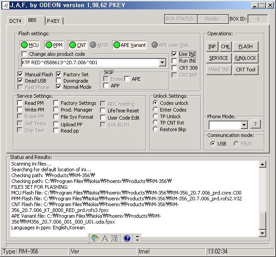Enable the CRT 308 checkbox
Viewport: 276px width, 257px height.
pyautogui.click(x=174, y=68)
